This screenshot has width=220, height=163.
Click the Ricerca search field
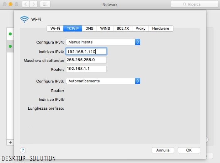195,4
